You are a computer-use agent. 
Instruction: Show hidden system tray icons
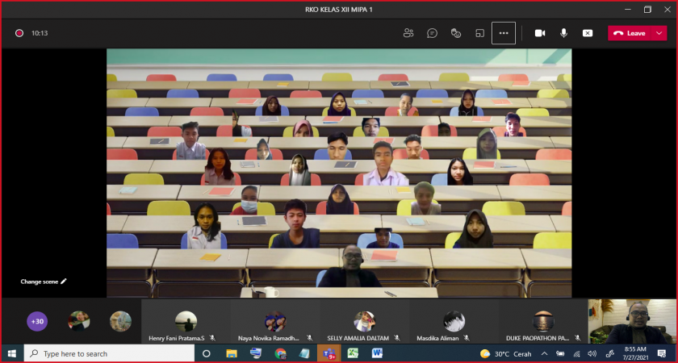coord(543,353)
